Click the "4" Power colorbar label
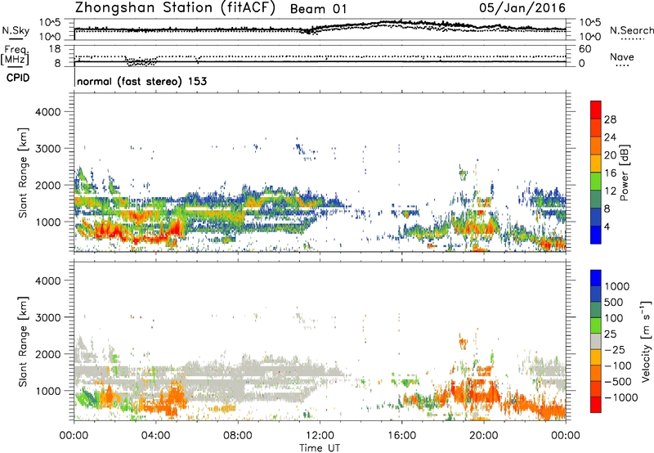The image size is (654, 453). click(x=607, y=226)
